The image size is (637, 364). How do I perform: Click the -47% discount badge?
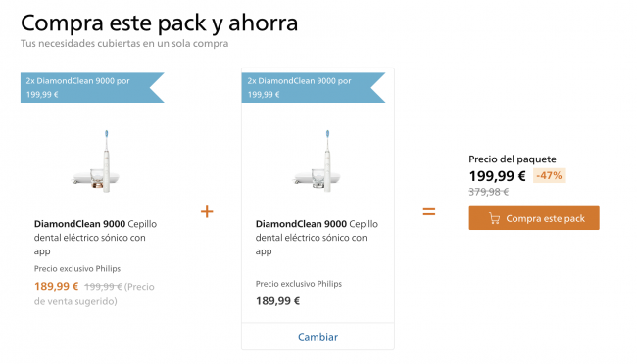pyautogui.click(x=549, y=176)
